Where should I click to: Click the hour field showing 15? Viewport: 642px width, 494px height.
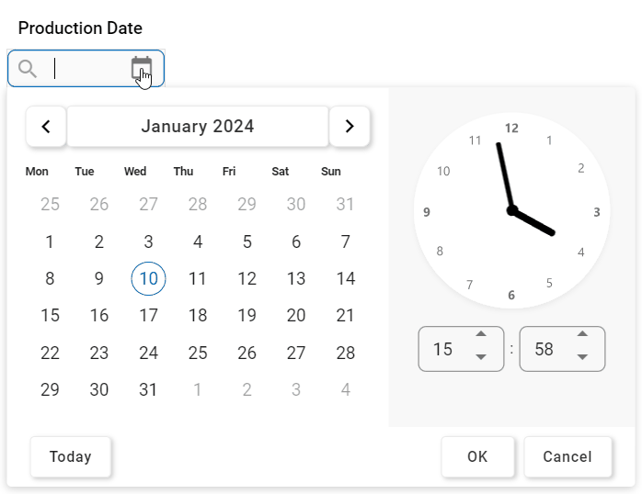pyautogui.click(x=443, y=349)
